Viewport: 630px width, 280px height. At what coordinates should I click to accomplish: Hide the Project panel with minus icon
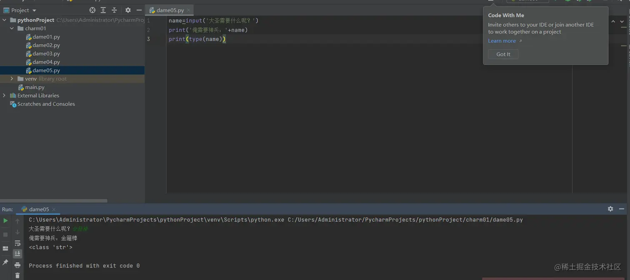139,10
